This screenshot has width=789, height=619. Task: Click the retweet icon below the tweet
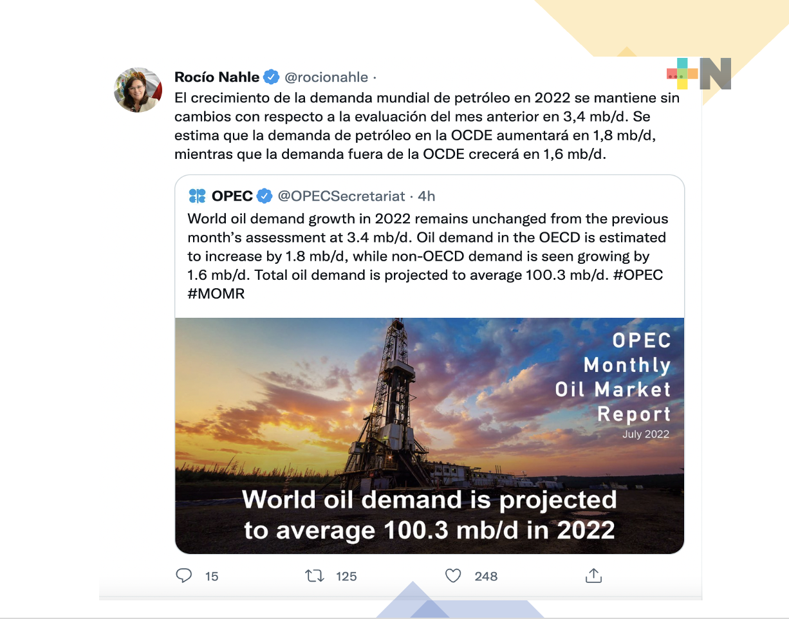tap(314, 576)
